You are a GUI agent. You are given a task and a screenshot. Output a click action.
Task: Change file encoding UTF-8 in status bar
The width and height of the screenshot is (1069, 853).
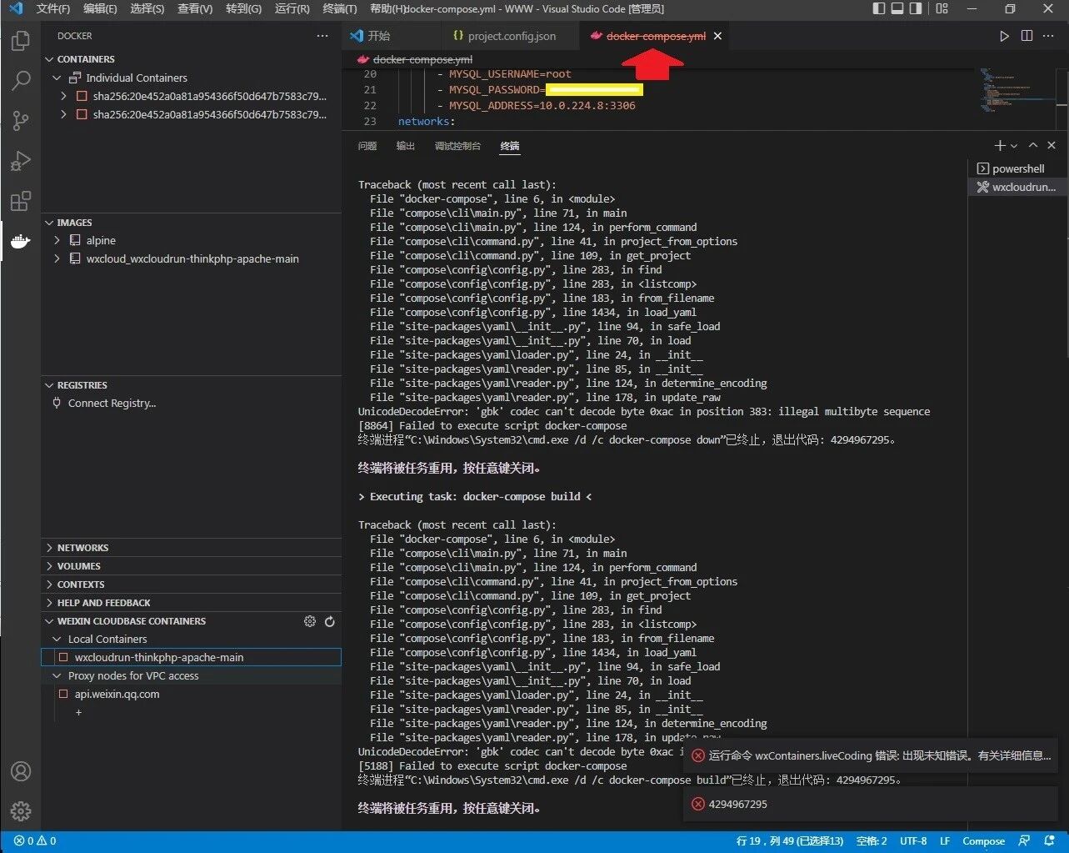[x=913, y=841]
